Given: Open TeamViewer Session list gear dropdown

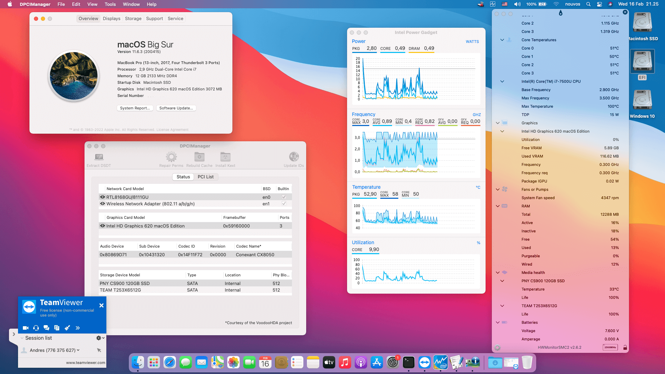Looking at the screenshot, I should [100, 338].
